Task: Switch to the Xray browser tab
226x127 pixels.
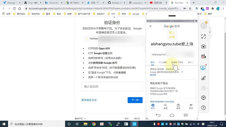Action: click(33, 3)
